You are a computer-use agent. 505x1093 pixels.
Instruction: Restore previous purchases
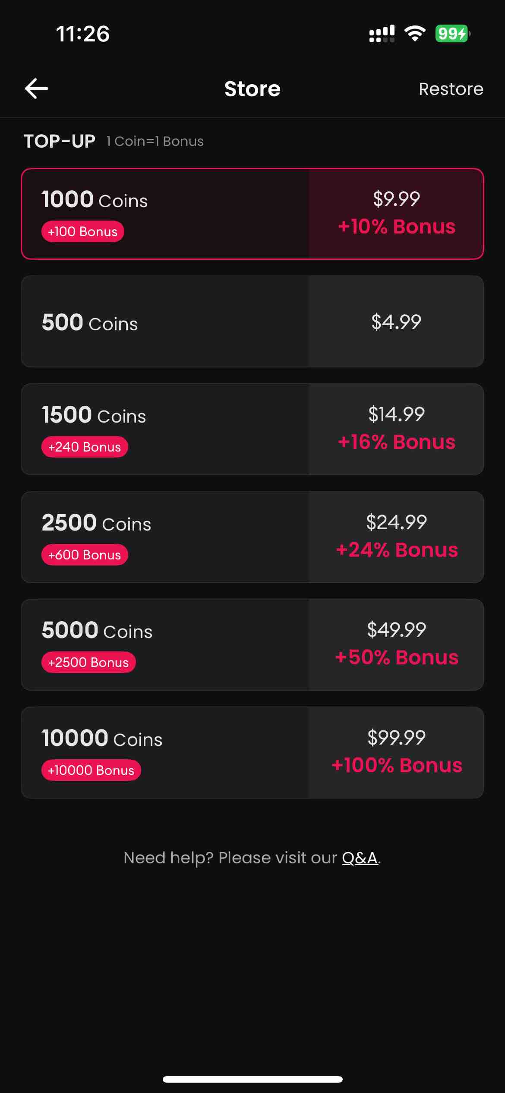coord(451,89)
